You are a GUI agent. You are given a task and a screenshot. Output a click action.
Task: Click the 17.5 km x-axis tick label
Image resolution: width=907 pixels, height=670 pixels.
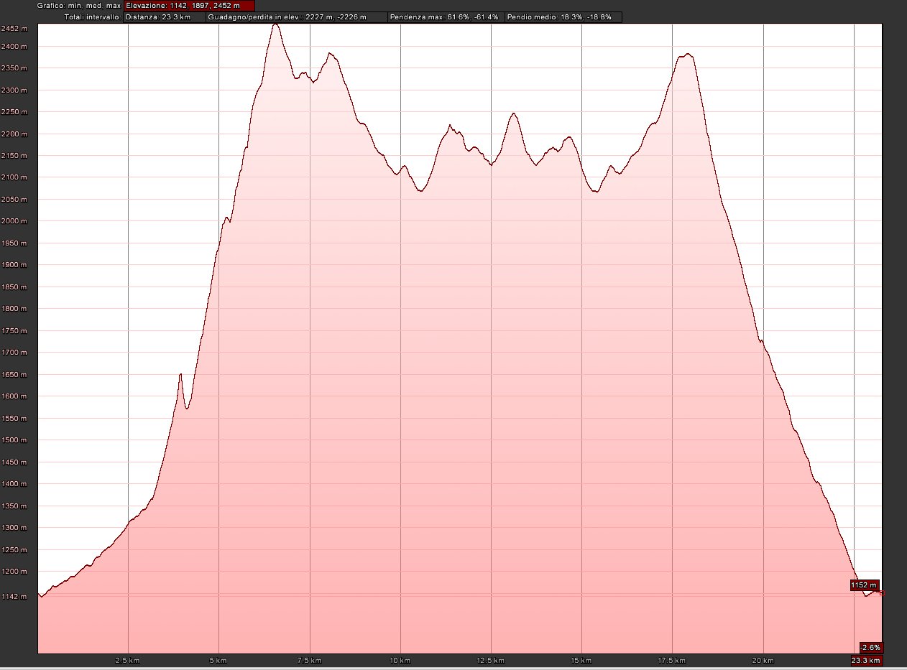click(x=671, y=660)
